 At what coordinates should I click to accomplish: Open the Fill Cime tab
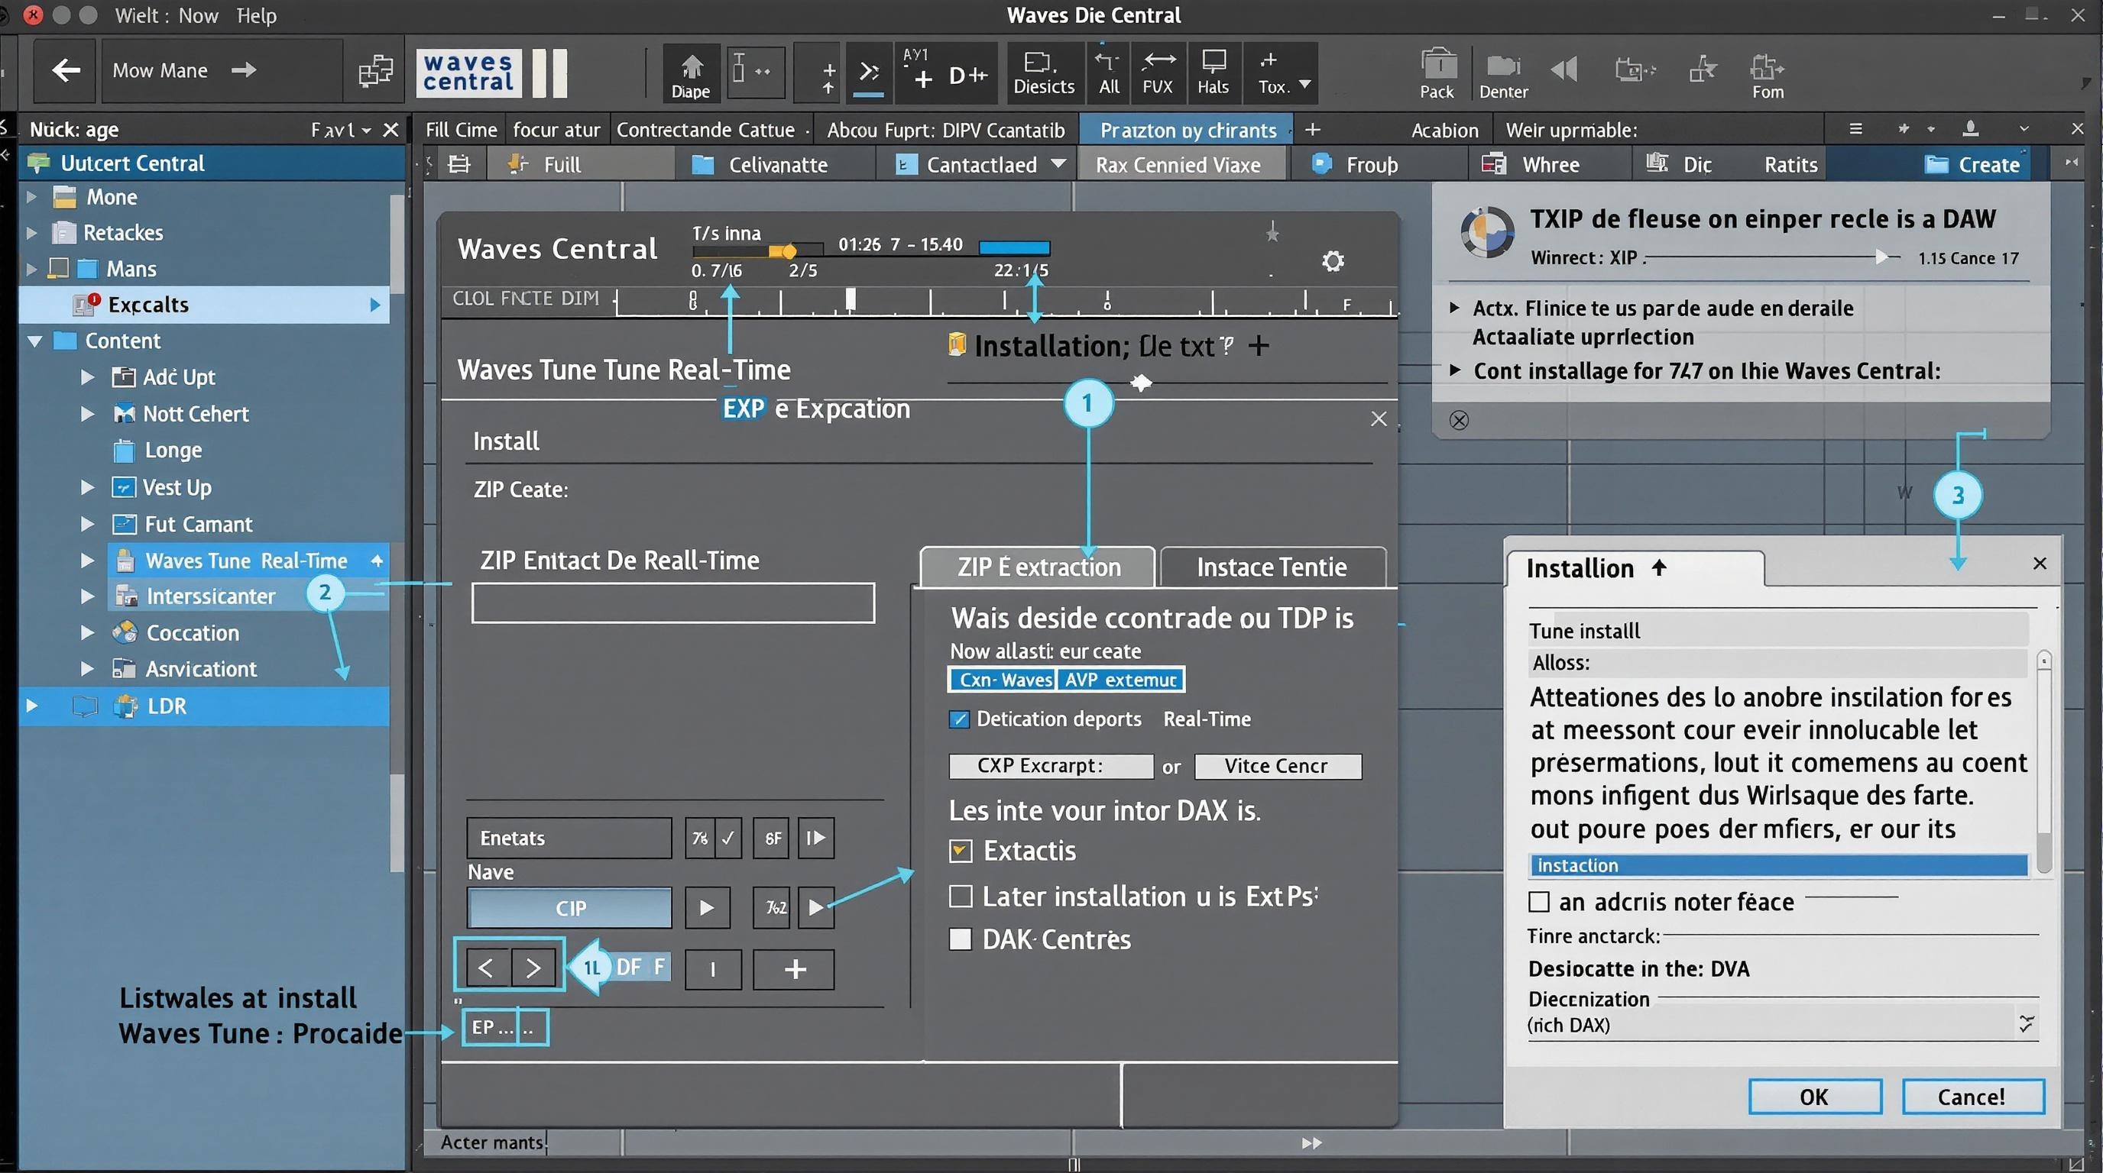pos(461,130)
